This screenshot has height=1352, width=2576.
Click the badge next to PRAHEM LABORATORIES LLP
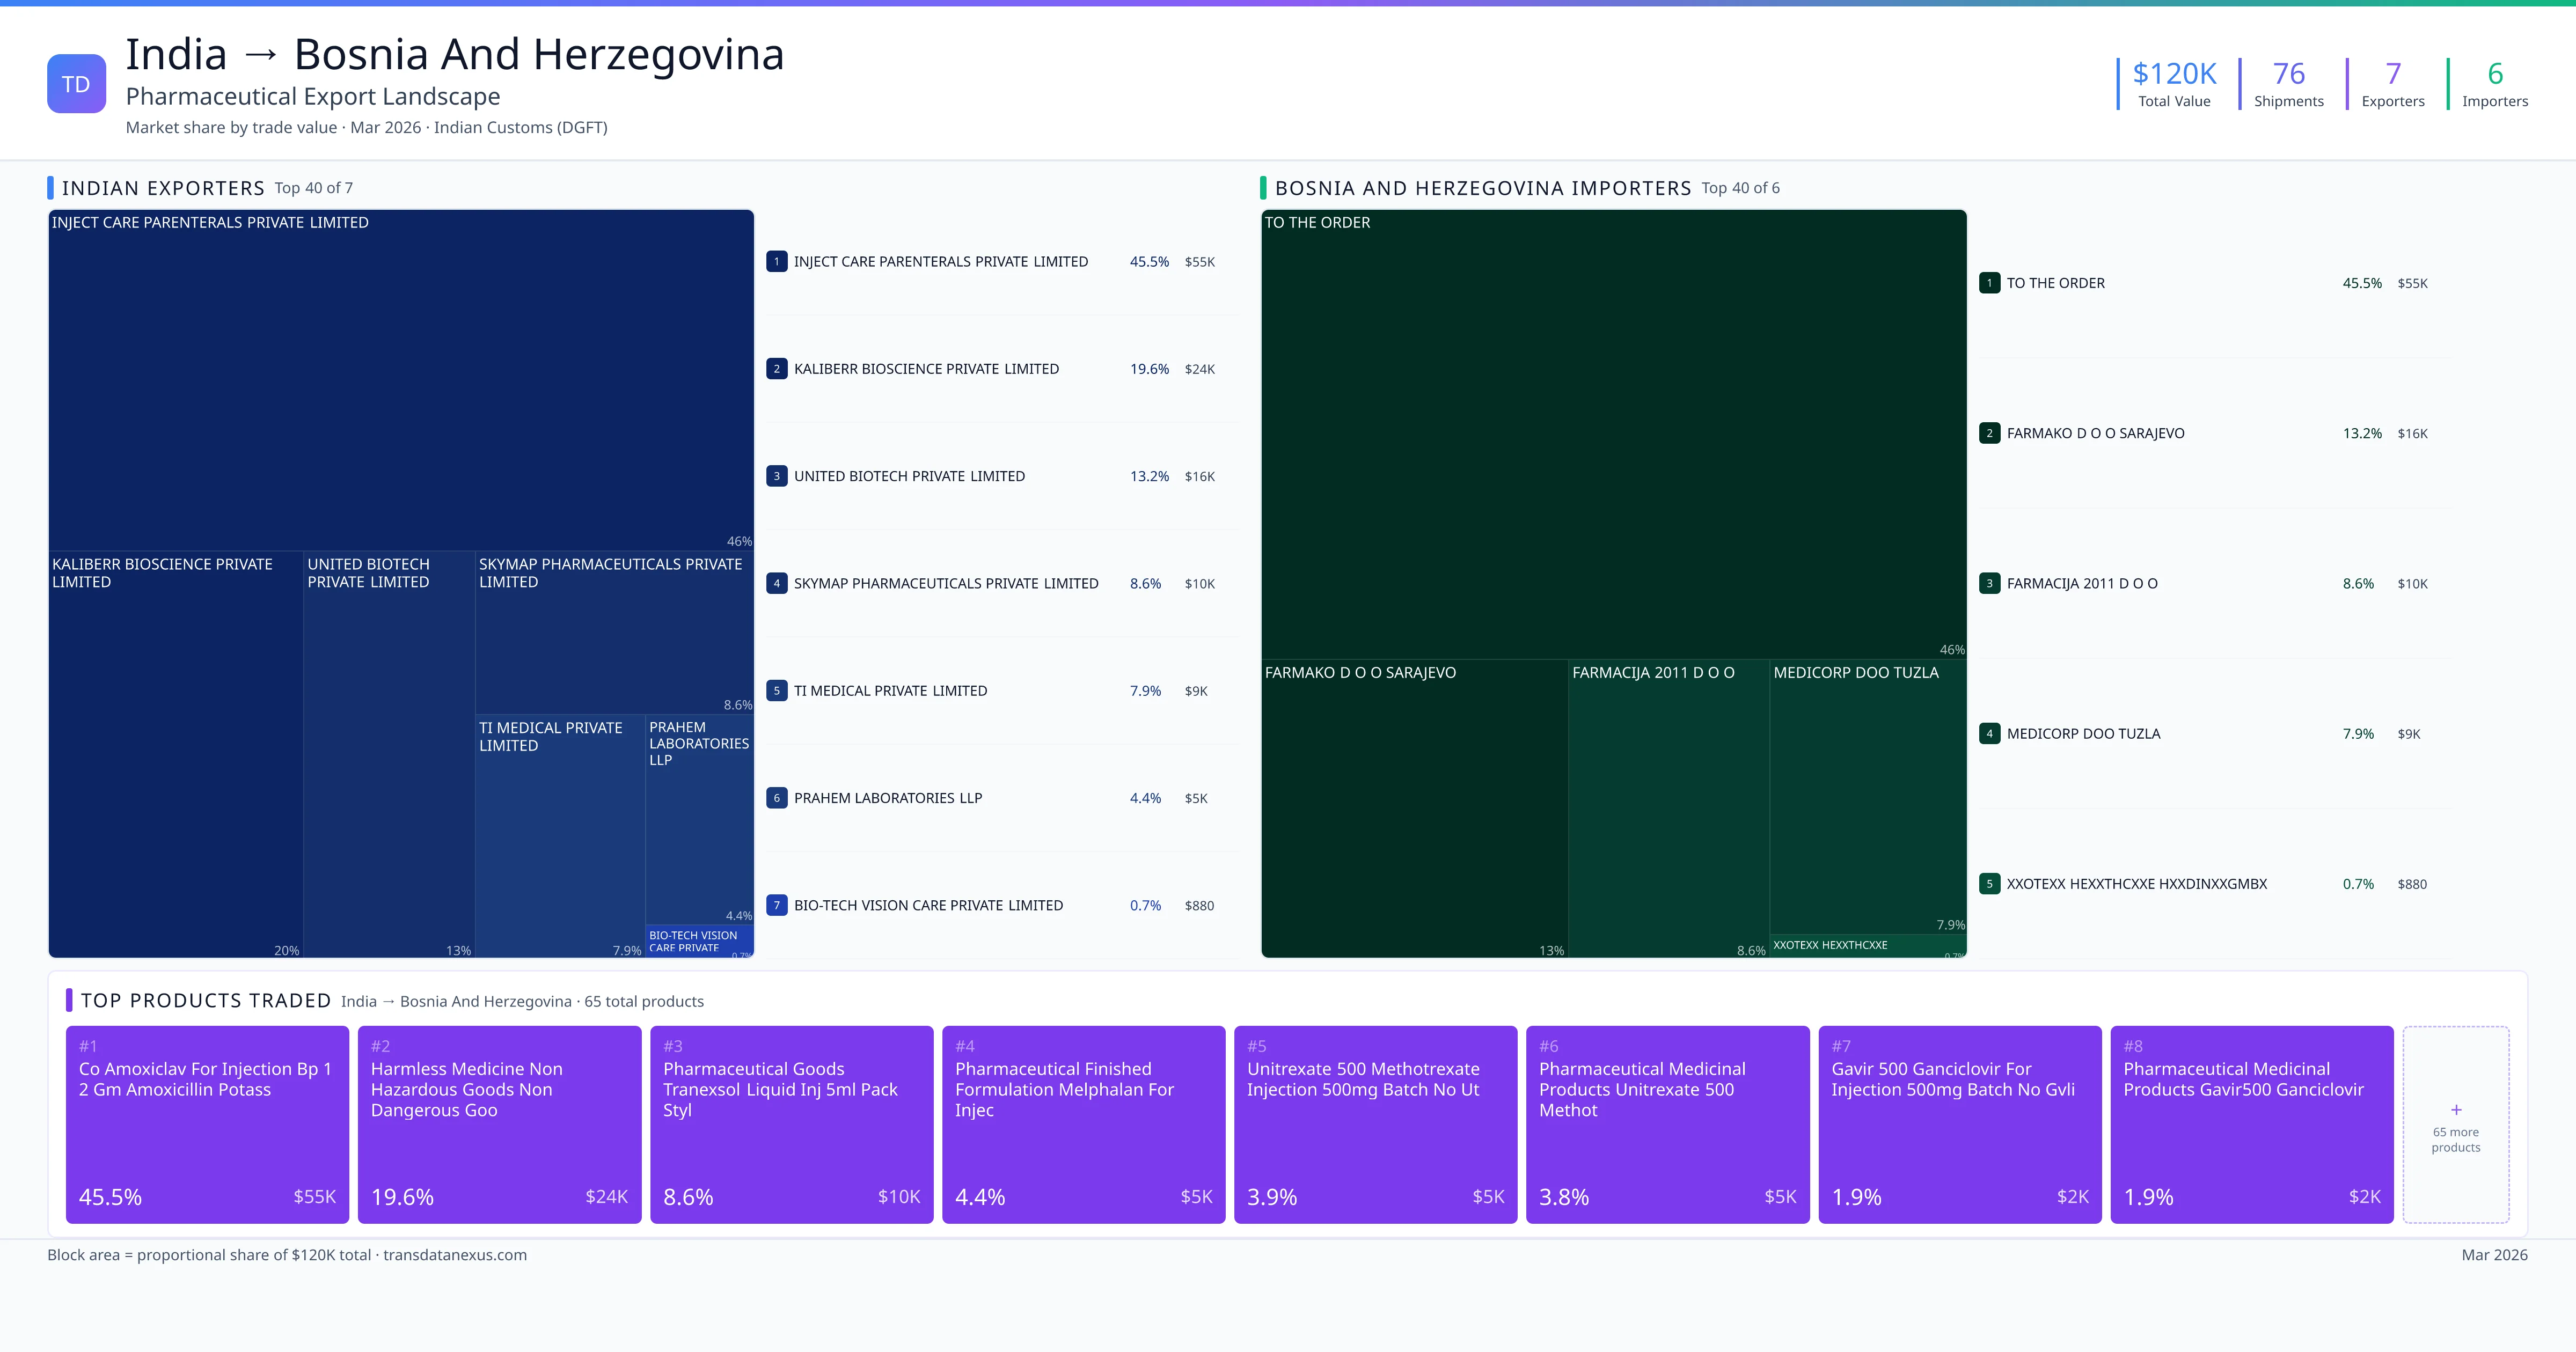coord(776,798)
